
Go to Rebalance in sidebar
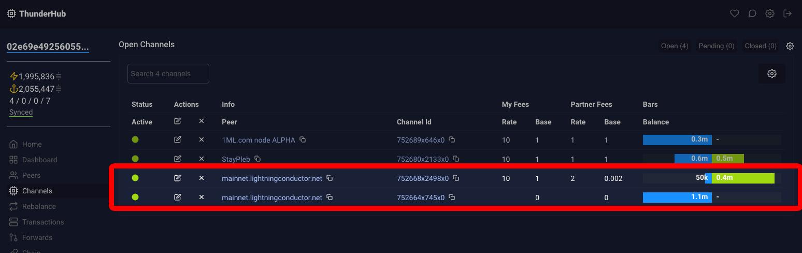coord(39,206)
